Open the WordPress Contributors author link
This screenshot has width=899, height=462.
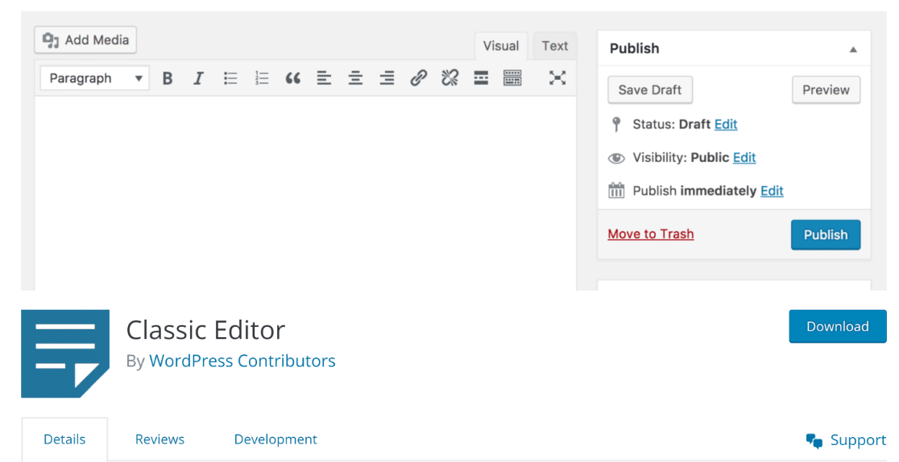point(242,361)
